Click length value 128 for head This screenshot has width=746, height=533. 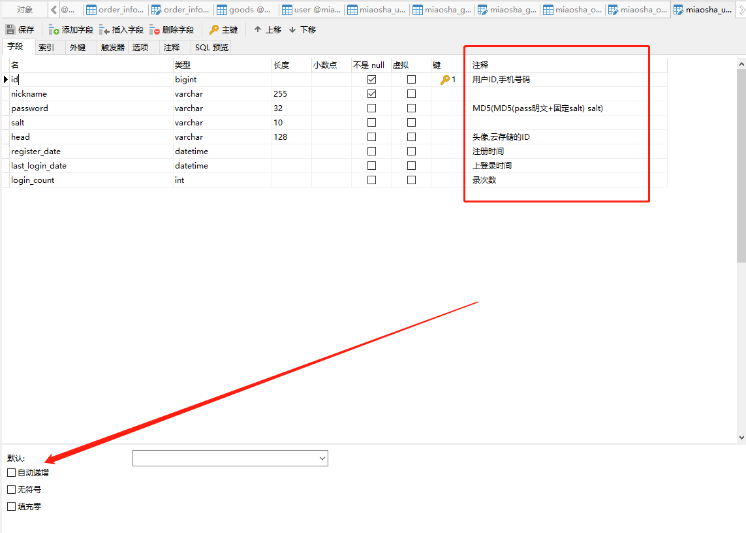292,137
